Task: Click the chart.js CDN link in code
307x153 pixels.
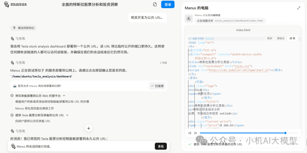Action: tap(238, 70)
